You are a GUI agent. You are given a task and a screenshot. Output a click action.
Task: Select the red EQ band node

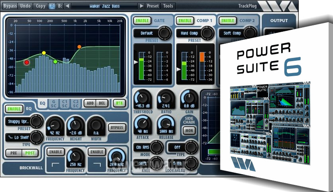(27, 62)
